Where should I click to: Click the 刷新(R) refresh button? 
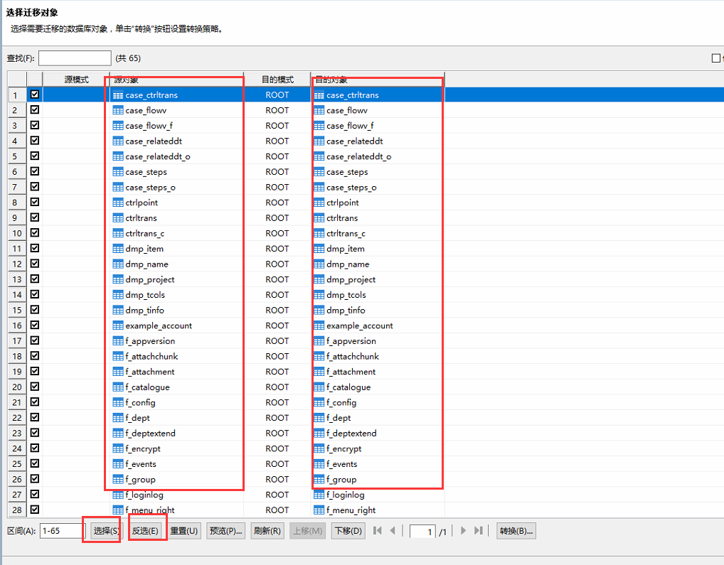coord(267,531)
